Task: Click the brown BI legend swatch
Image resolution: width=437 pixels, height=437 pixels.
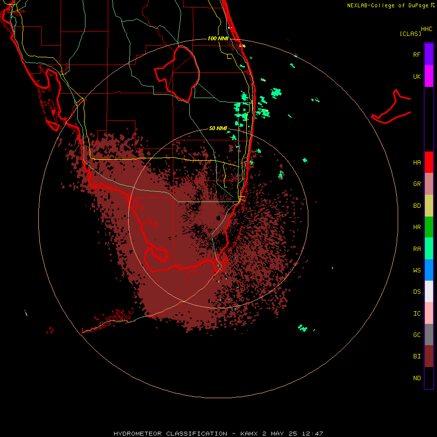Action: click(x=429, y=356)
